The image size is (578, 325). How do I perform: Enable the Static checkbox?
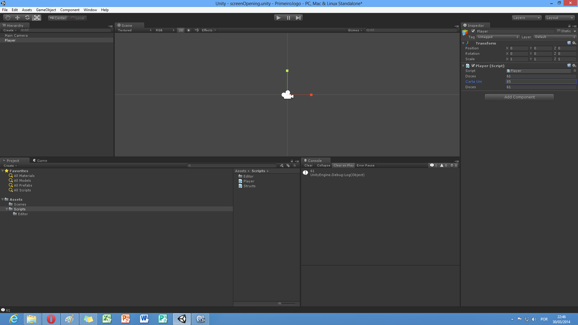pos(559,31)
